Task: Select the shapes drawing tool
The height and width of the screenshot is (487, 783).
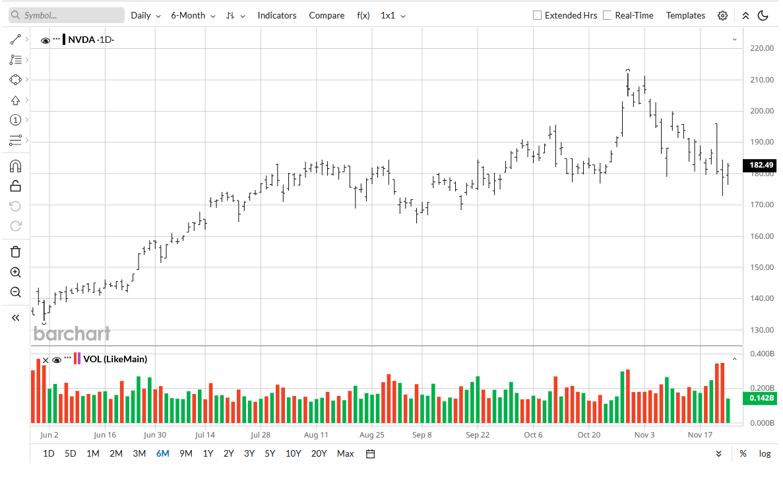Action: click(15, 80)
